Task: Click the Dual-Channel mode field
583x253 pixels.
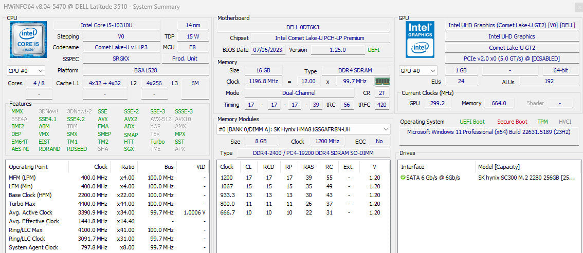Action: (x=299, y=93)
